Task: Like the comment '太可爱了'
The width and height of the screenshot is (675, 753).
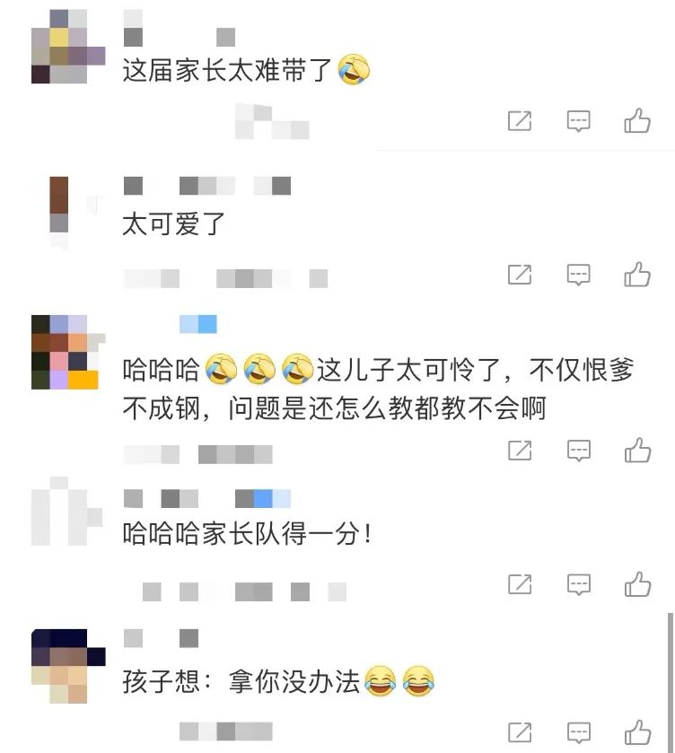Action: tap(637, 275)
